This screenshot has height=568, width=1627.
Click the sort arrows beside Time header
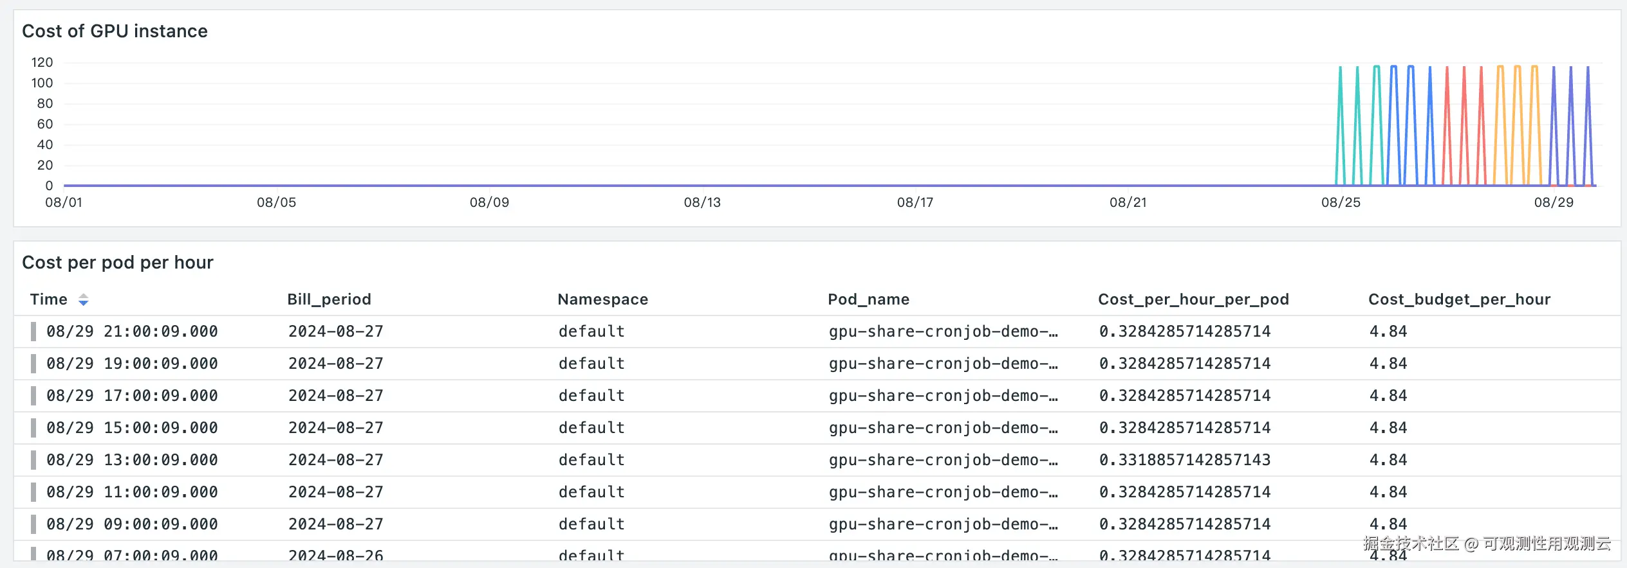click(83, 299)
